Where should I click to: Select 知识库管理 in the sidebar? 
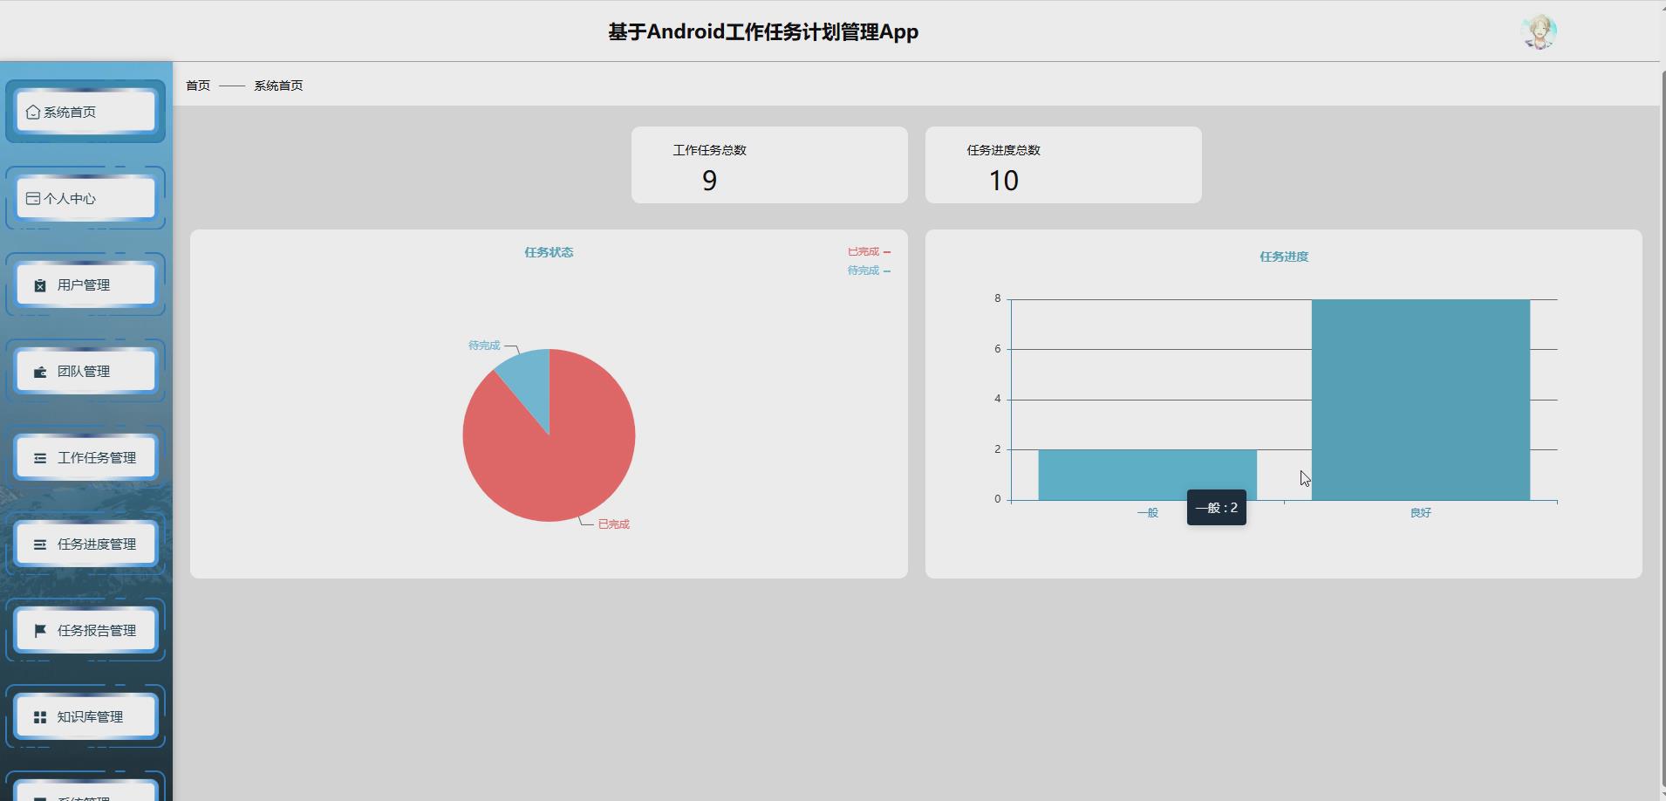pos(85,716)
